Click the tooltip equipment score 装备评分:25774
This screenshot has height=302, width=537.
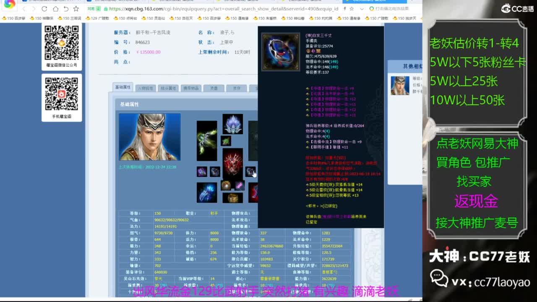coord(319,46)
